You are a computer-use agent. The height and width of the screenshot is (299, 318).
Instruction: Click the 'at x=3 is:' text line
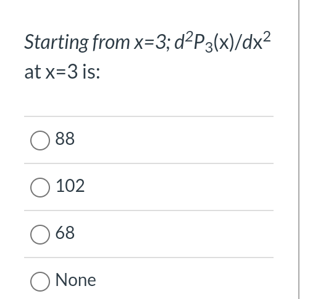pyautogui.click(x=62, y=72)
